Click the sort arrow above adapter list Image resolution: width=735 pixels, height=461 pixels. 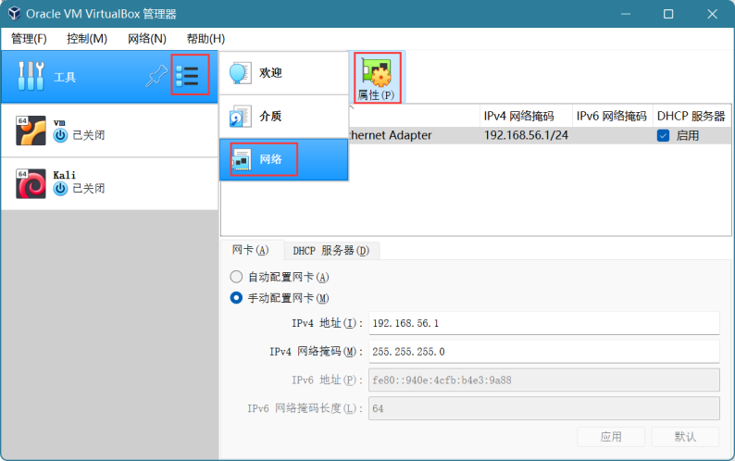352,107
